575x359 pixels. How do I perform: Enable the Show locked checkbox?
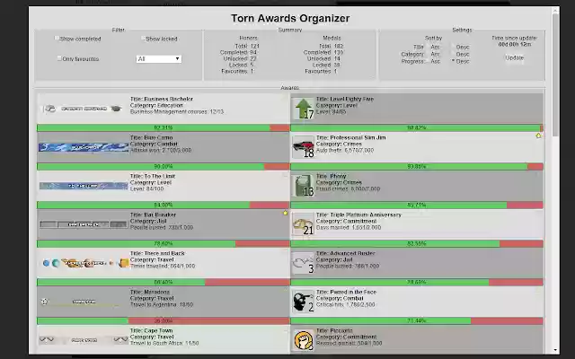pyautogui.click(x=143, y=38)
